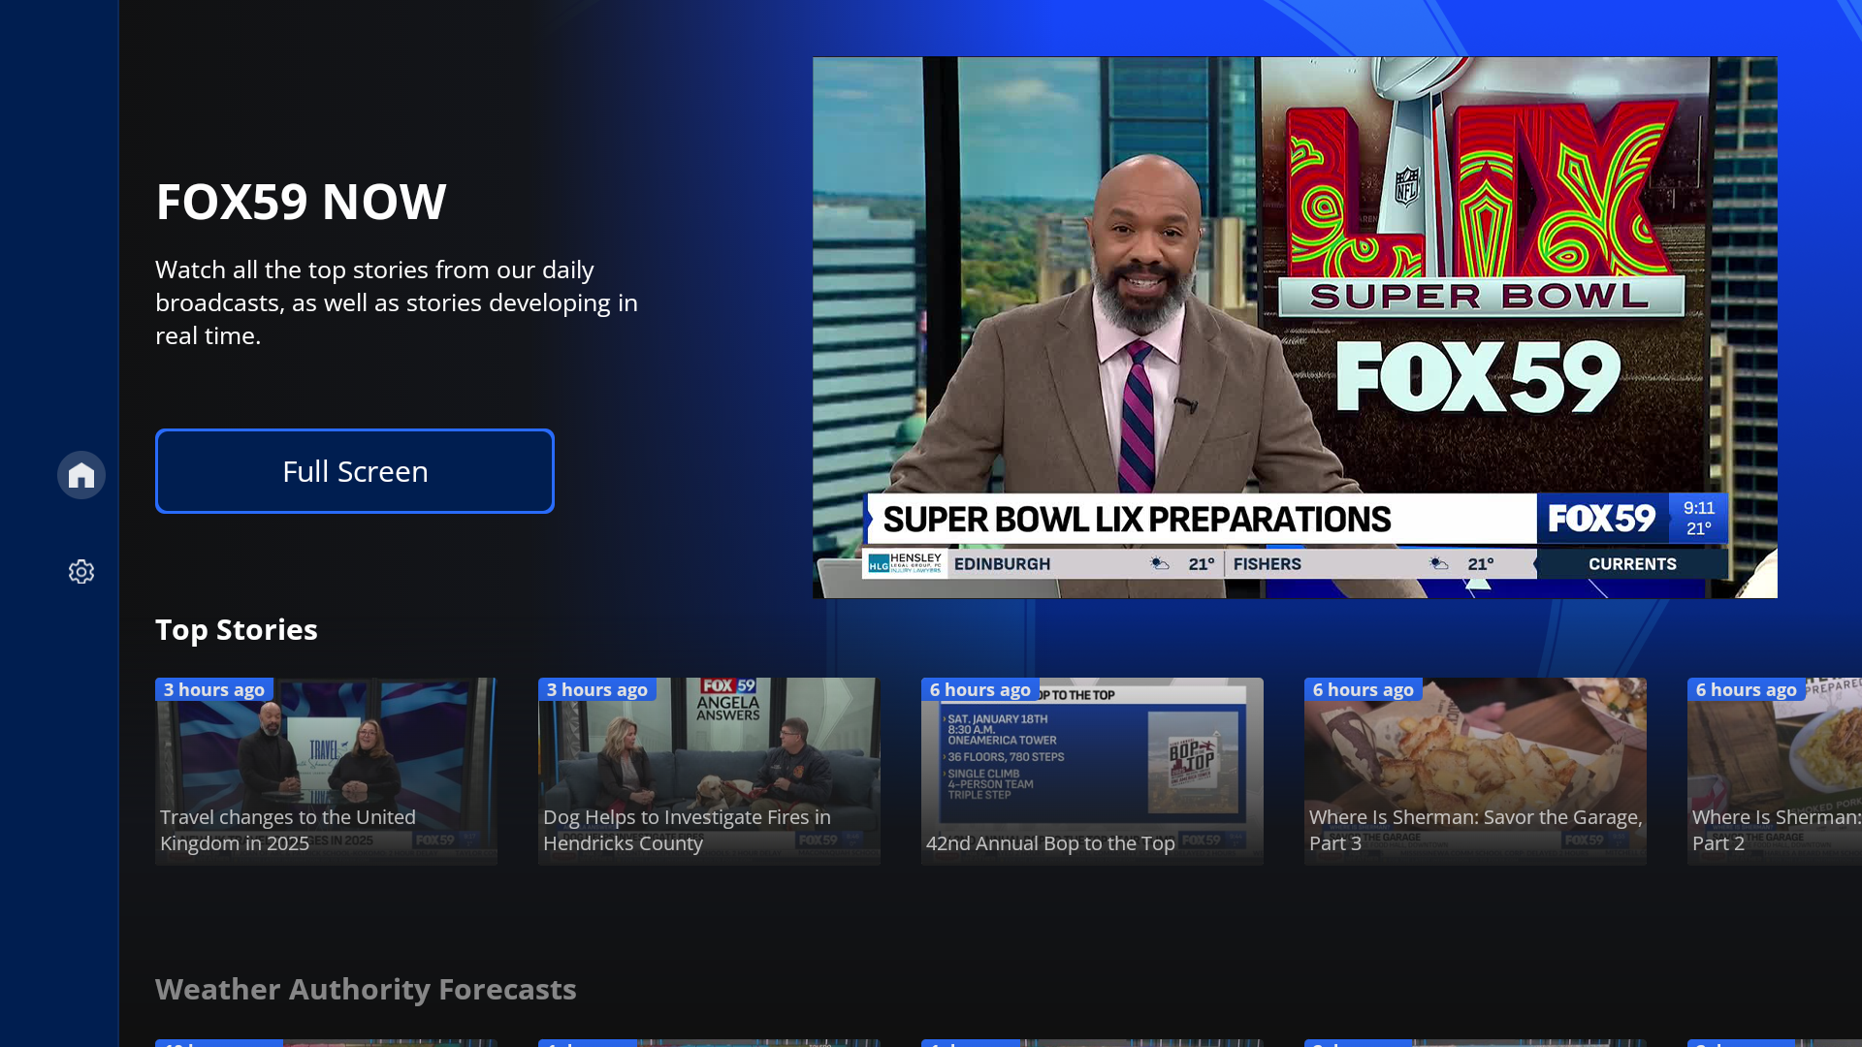Click the 'Weather Authority Forecasts' heading

366,989
